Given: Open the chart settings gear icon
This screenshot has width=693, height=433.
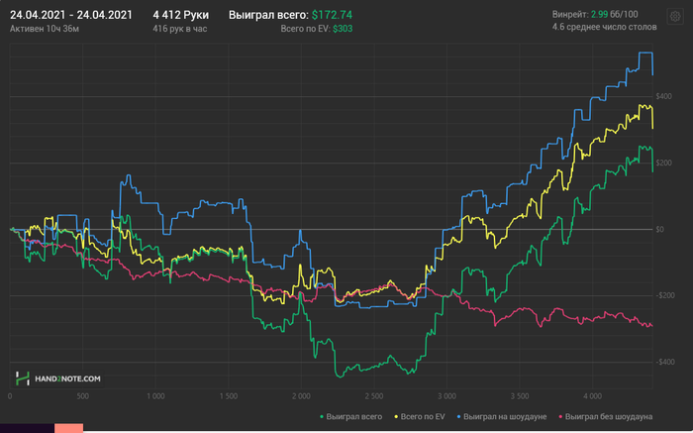Looking at the screenshot, I should click(675, 17).
